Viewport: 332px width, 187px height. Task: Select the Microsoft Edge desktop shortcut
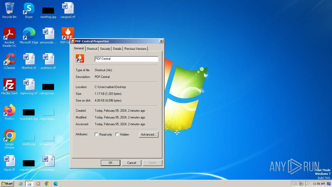click(x=29, y=36)
